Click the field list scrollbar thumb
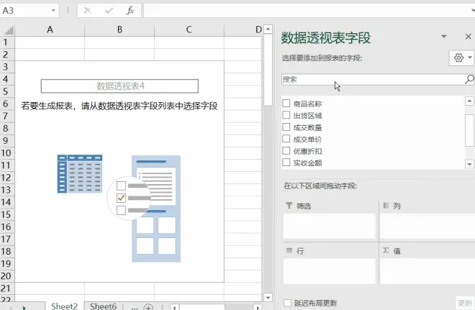Viewport: 475px width, 310px height. (x=469, y=130)
